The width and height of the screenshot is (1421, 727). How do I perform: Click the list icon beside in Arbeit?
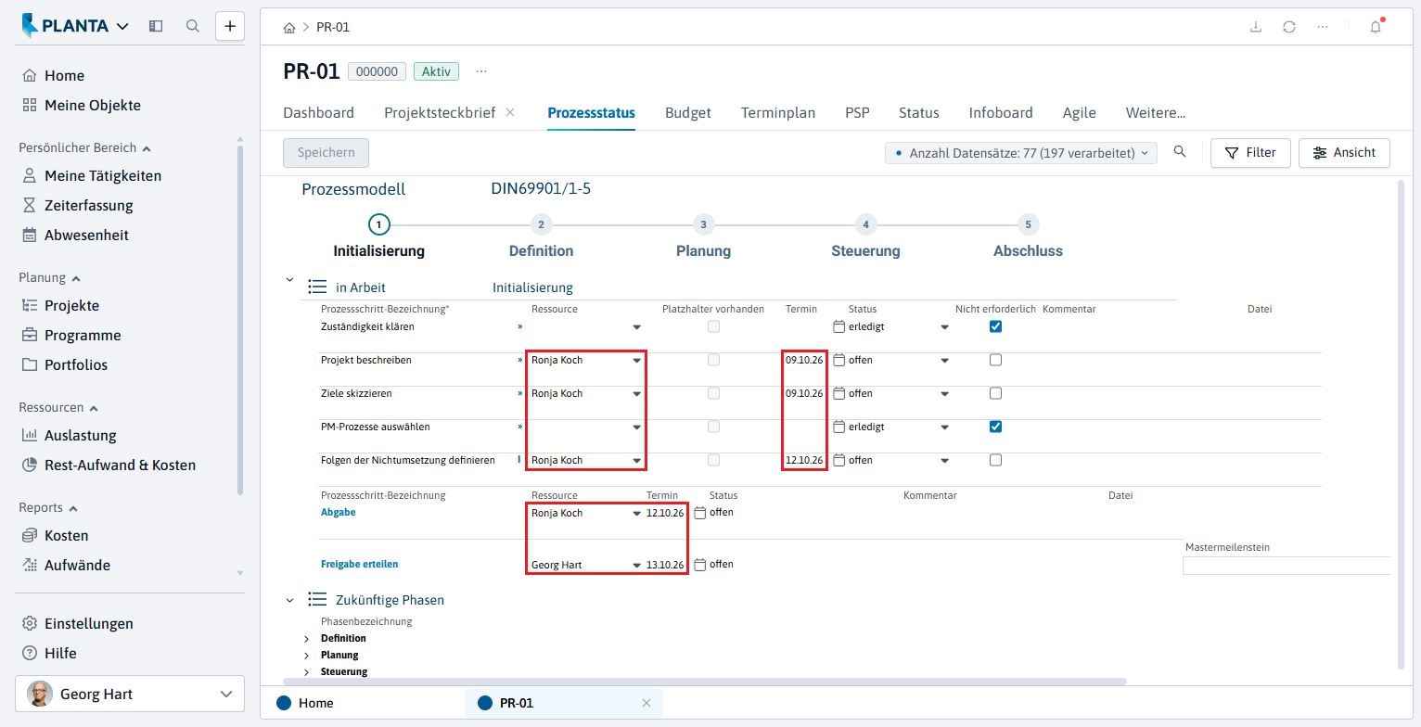coord(317,287)
